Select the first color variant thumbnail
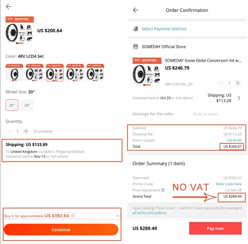Image resolution: width=248 pixels, height=244 pixels. click(14, 73)
